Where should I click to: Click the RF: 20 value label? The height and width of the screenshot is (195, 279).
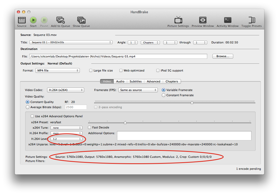click(x=70, y=102)
